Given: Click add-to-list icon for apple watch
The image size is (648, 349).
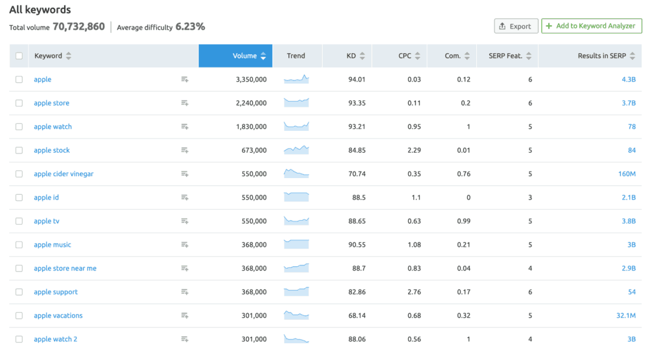Looking at the screenshot, I should point(185,126).
